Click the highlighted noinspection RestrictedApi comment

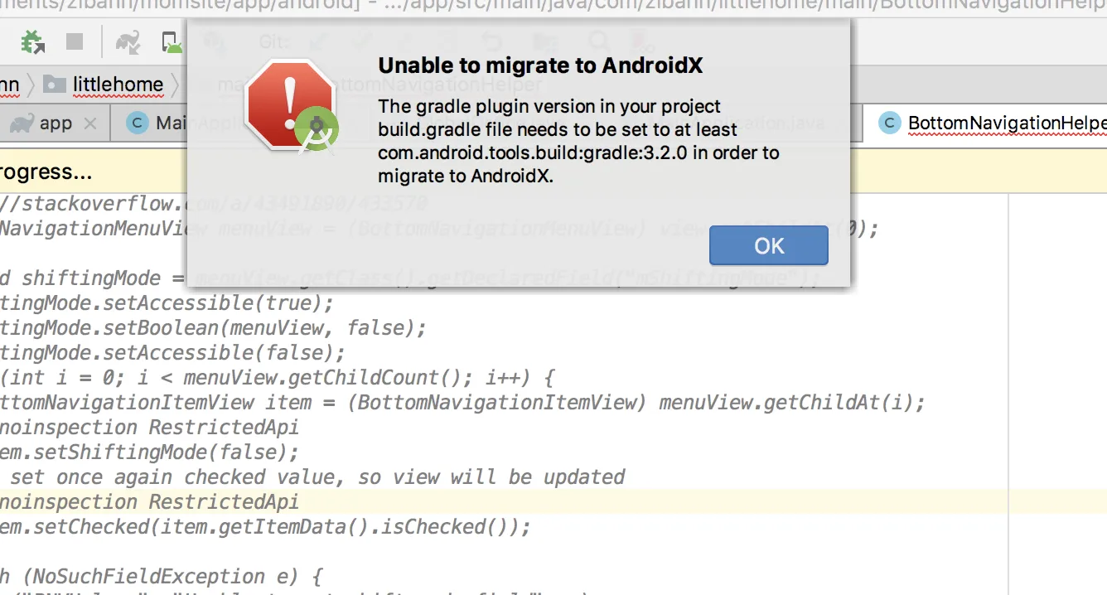[x=149, y=501]
